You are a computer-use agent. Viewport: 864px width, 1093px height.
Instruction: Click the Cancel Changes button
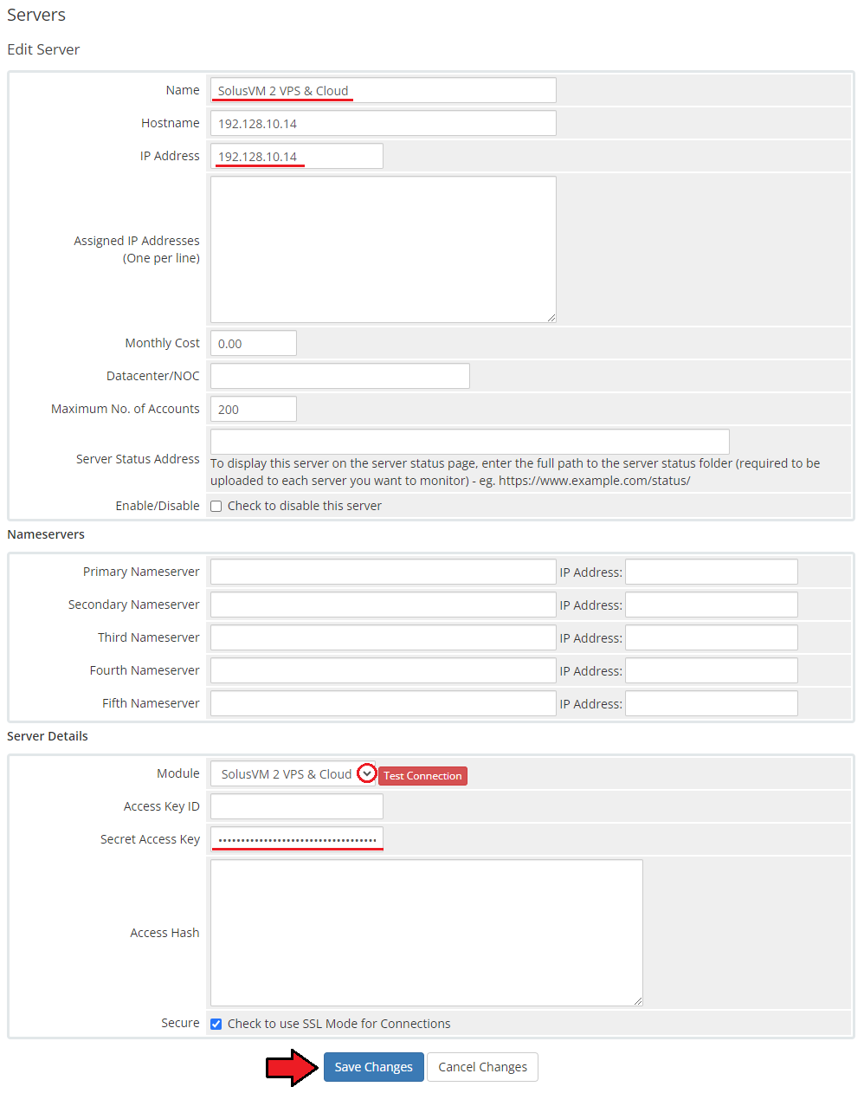(482, 1067)
